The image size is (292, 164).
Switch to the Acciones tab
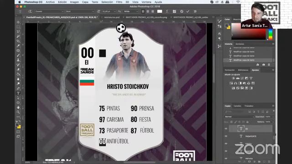pyautogui.click(x=240, y=44)
